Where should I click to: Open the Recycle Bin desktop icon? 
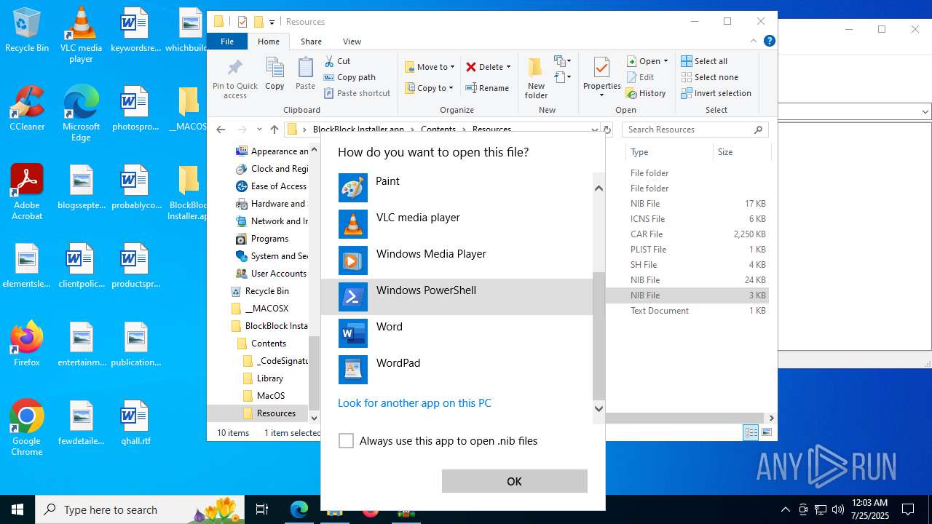point(27,31)
